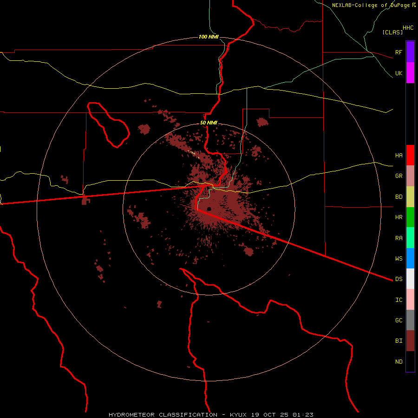The height and width of the screenshot is (418, 418).
Task: Click the HA legend label
Action: point(398,156)
